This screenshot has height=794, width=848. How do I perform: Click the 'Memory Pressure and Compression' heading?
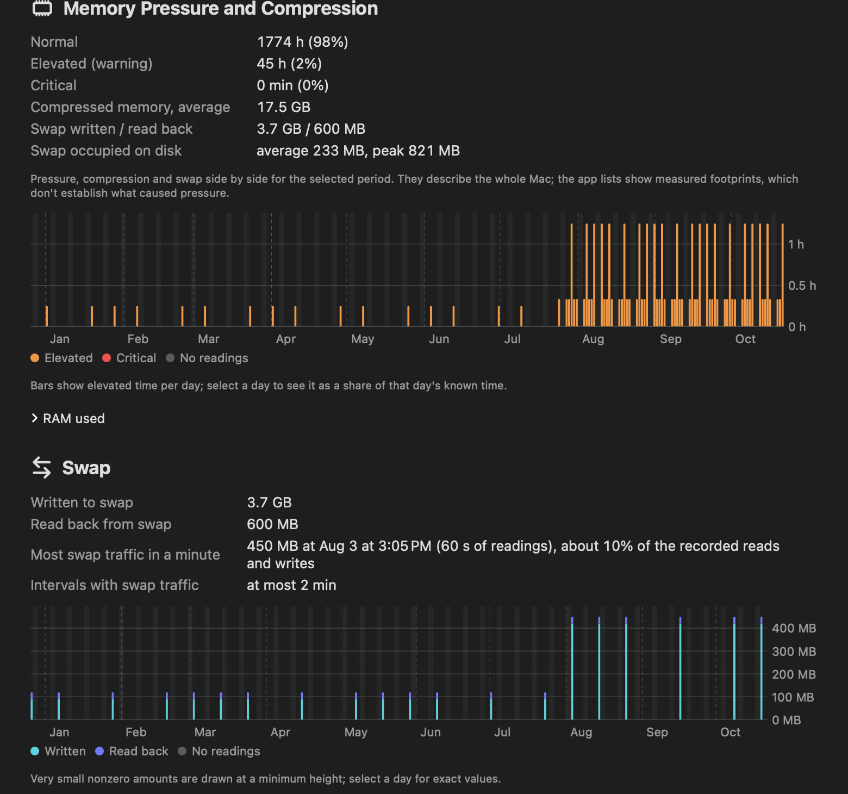point(221,8)
